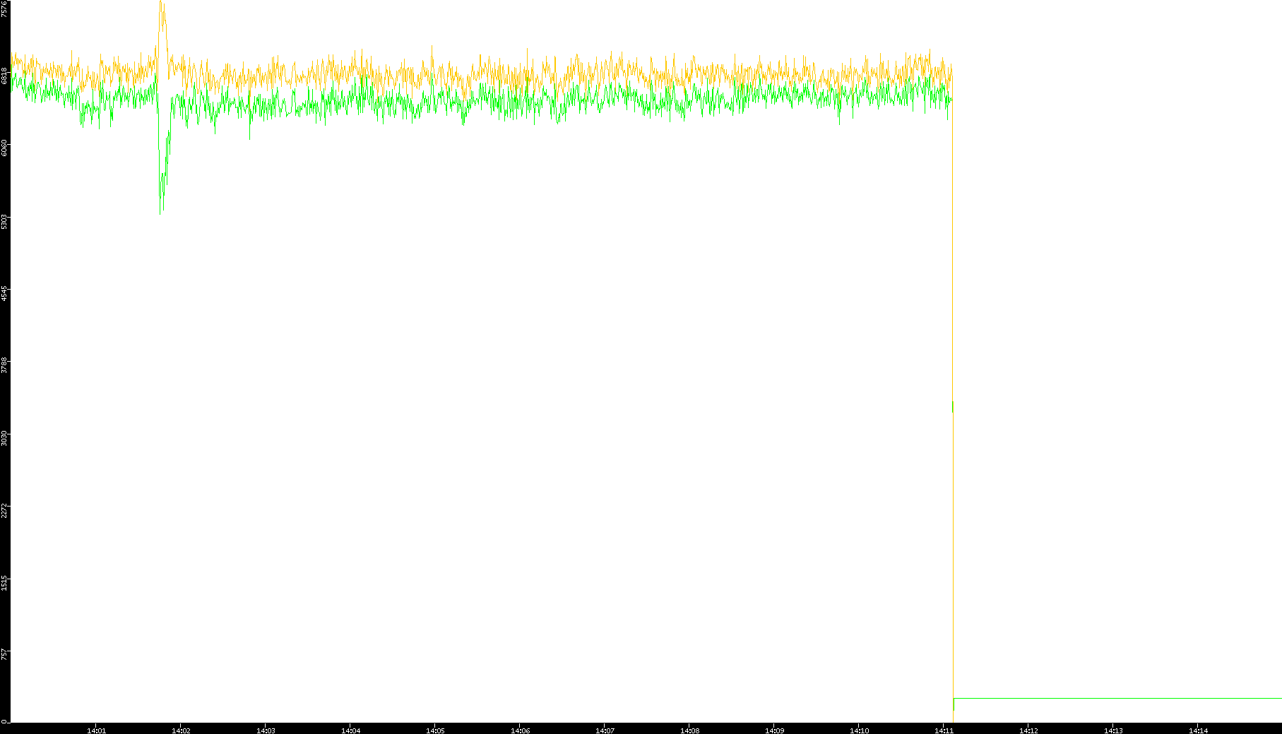Image resolution: width=1282 pixels, height=734 pixels.
Task: Click the 7576 y-axis value label
Action: click(x=5, y=8)
